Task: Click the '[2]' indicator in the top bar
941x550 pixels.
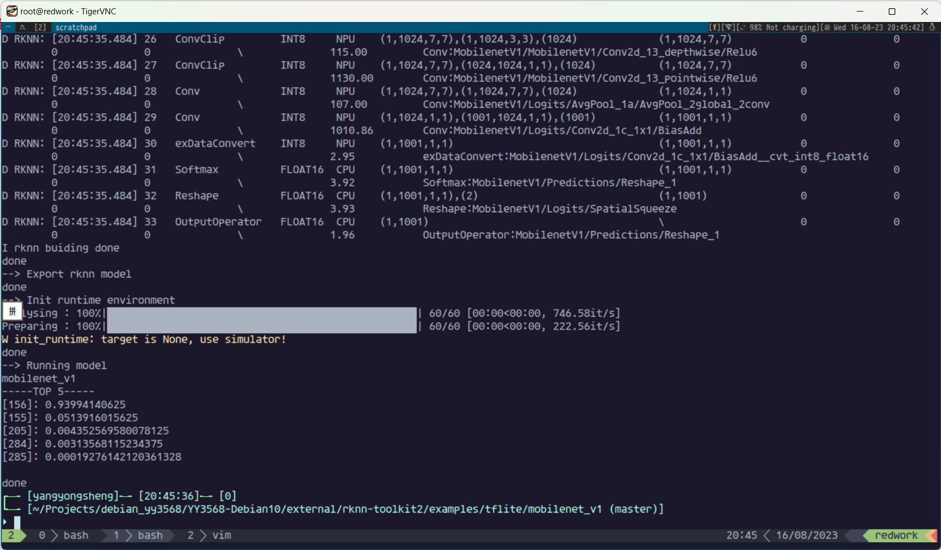Action: coord(40,27)
